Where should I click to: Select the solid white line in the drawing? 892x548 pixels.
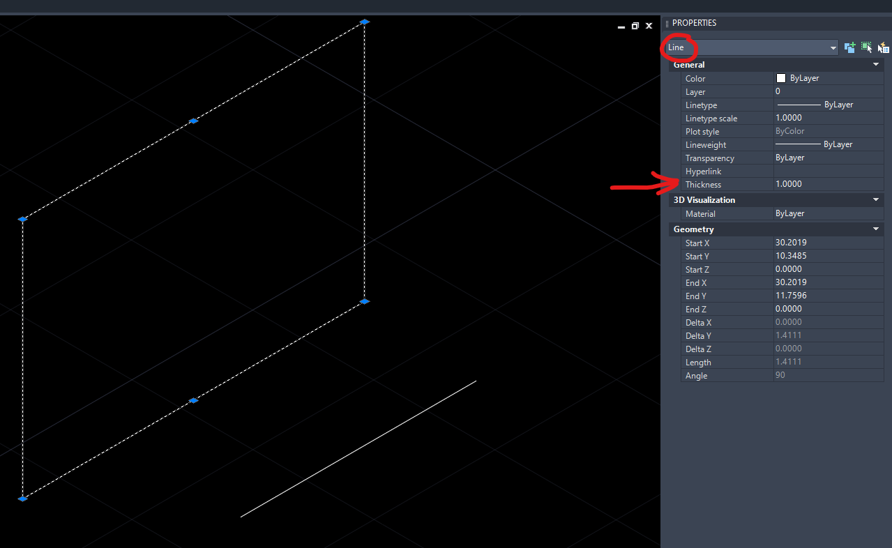358,448
